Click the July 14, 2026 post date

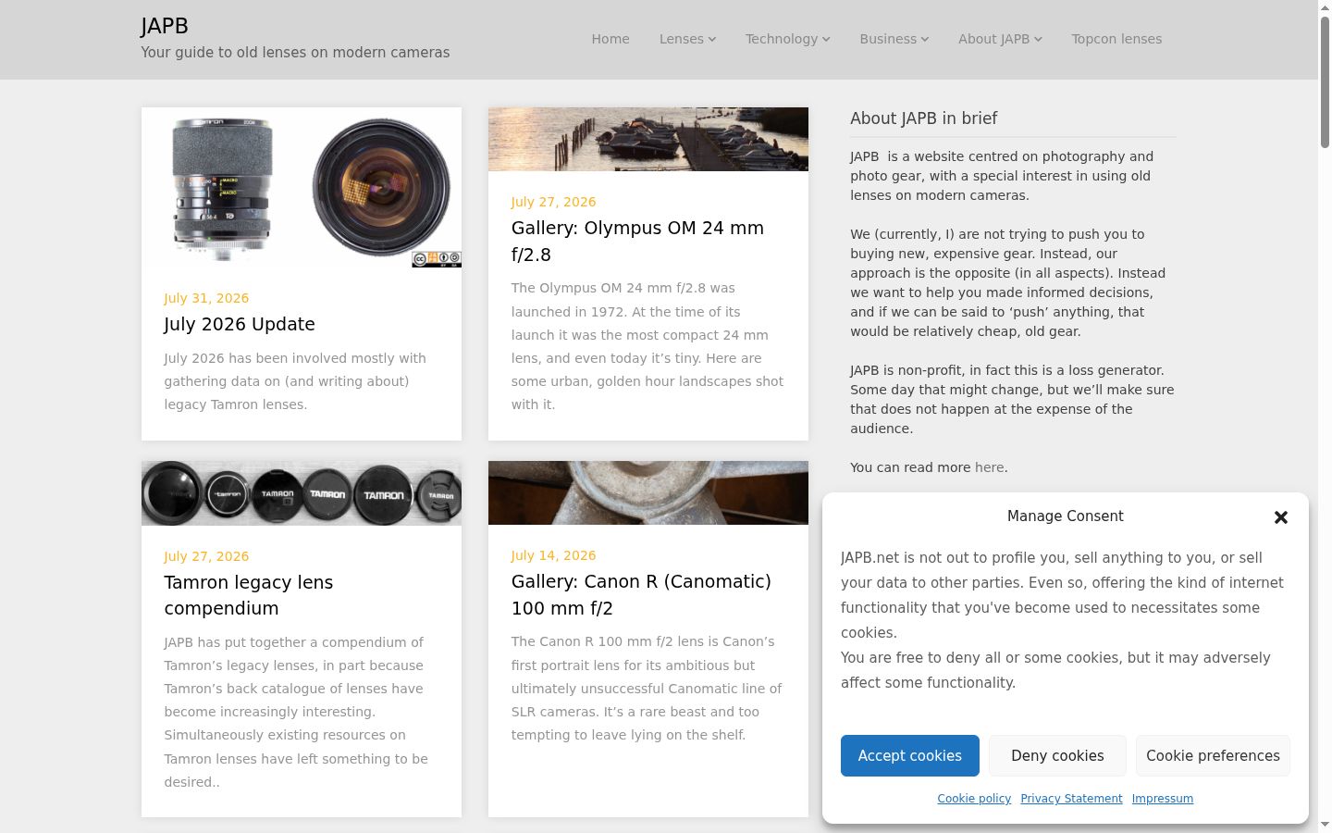click(x=553, y=555)
